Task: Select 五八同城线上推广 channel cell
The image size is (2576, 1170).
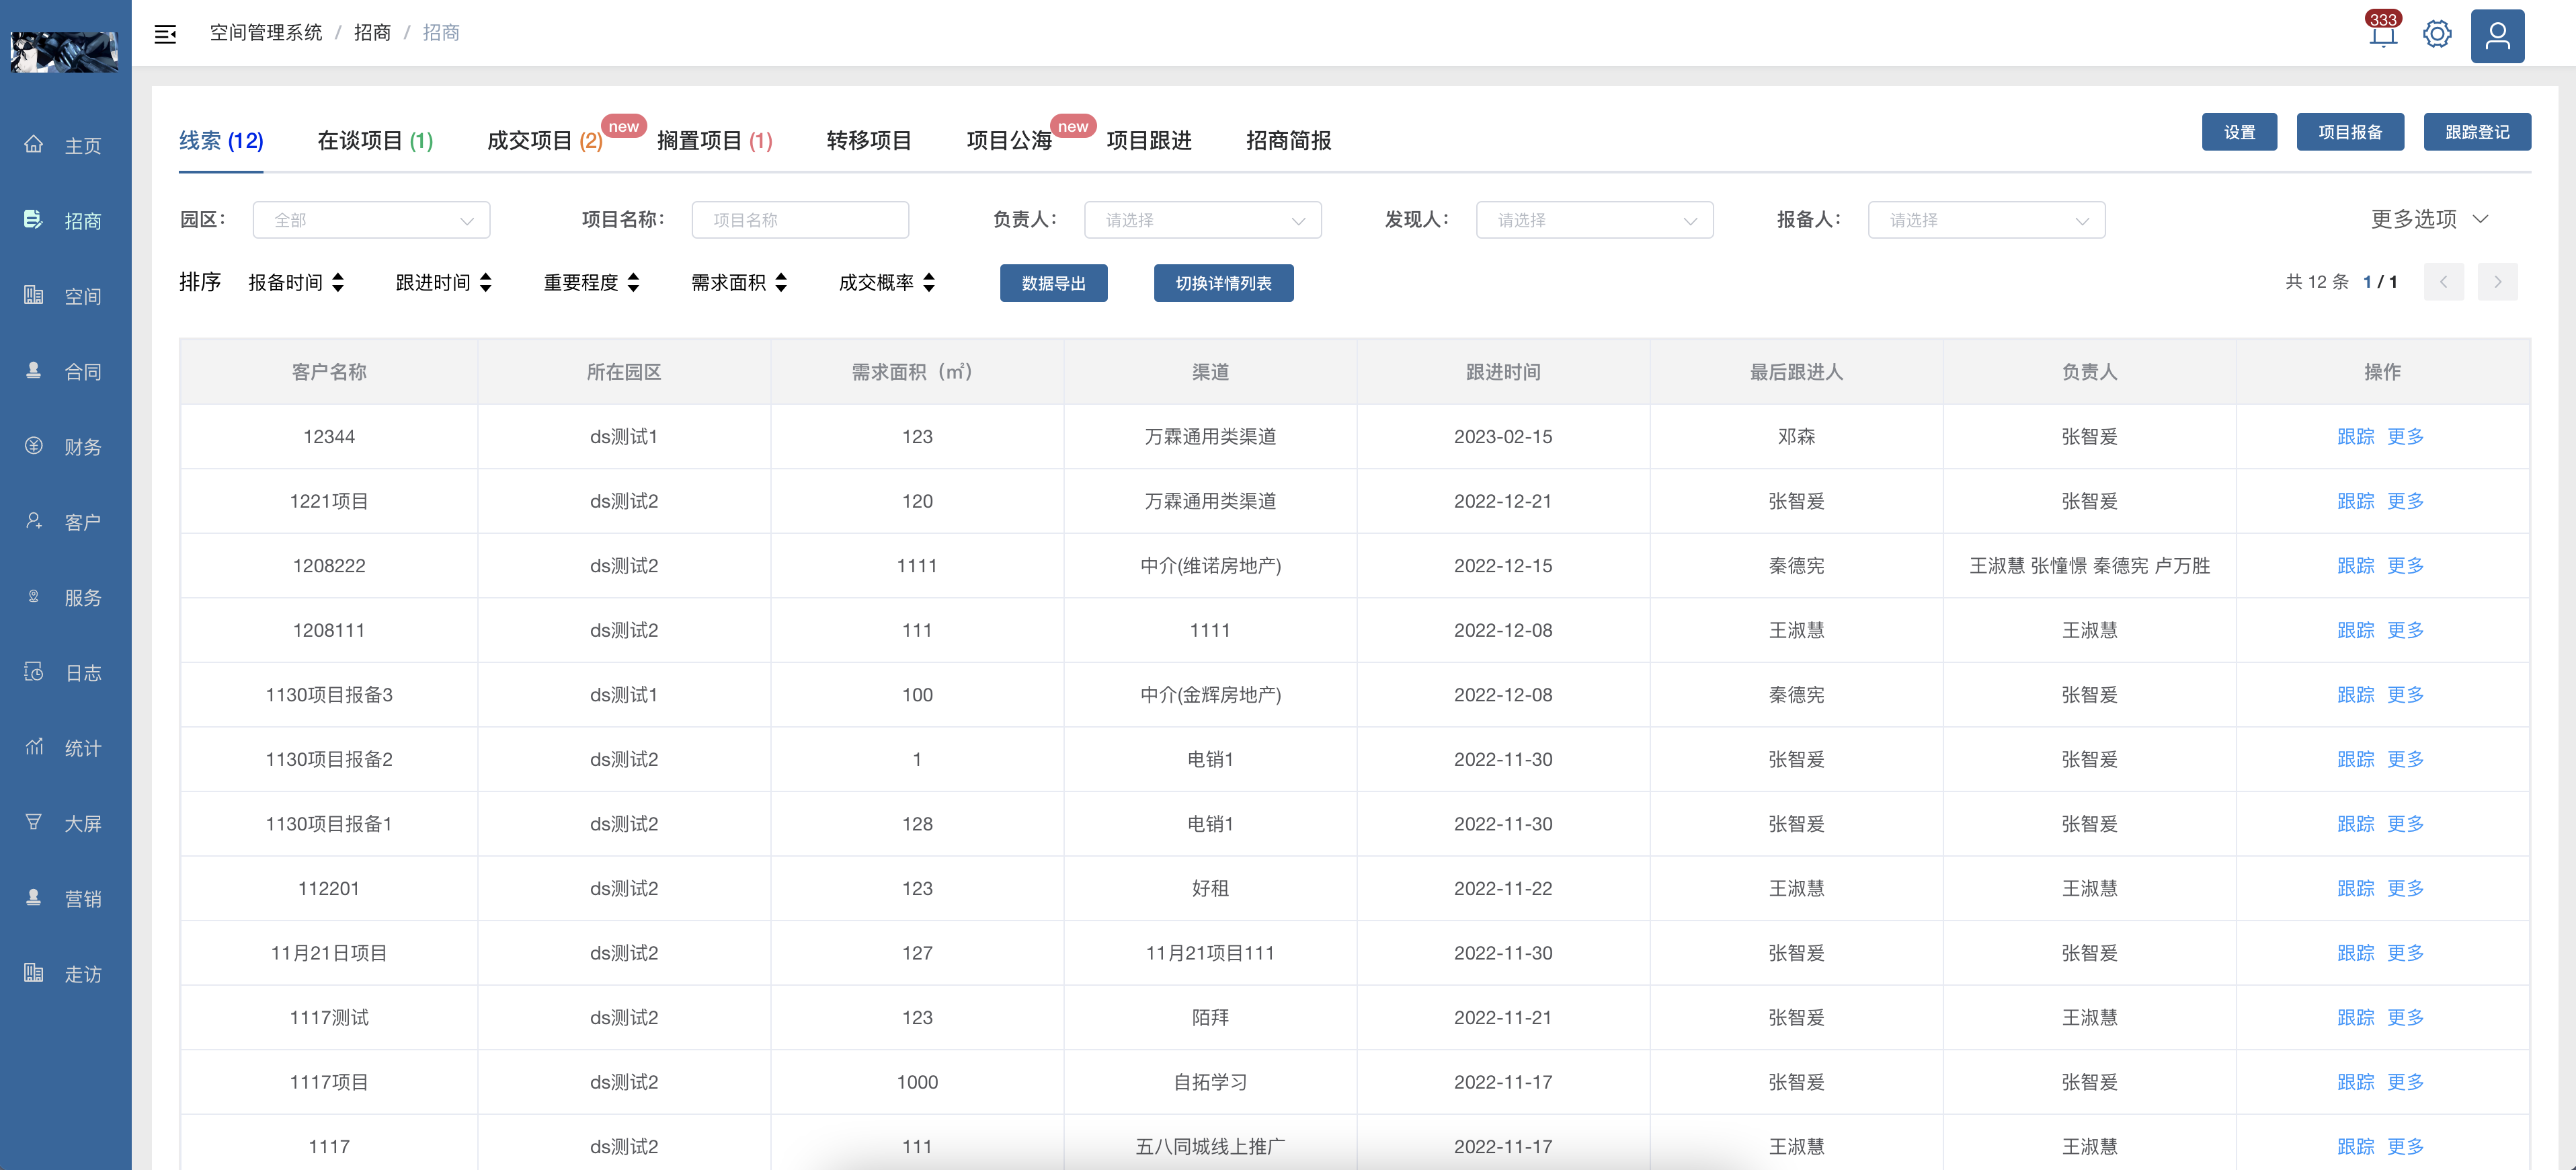Action: pyautogui.click(x=1210, y=1147)
